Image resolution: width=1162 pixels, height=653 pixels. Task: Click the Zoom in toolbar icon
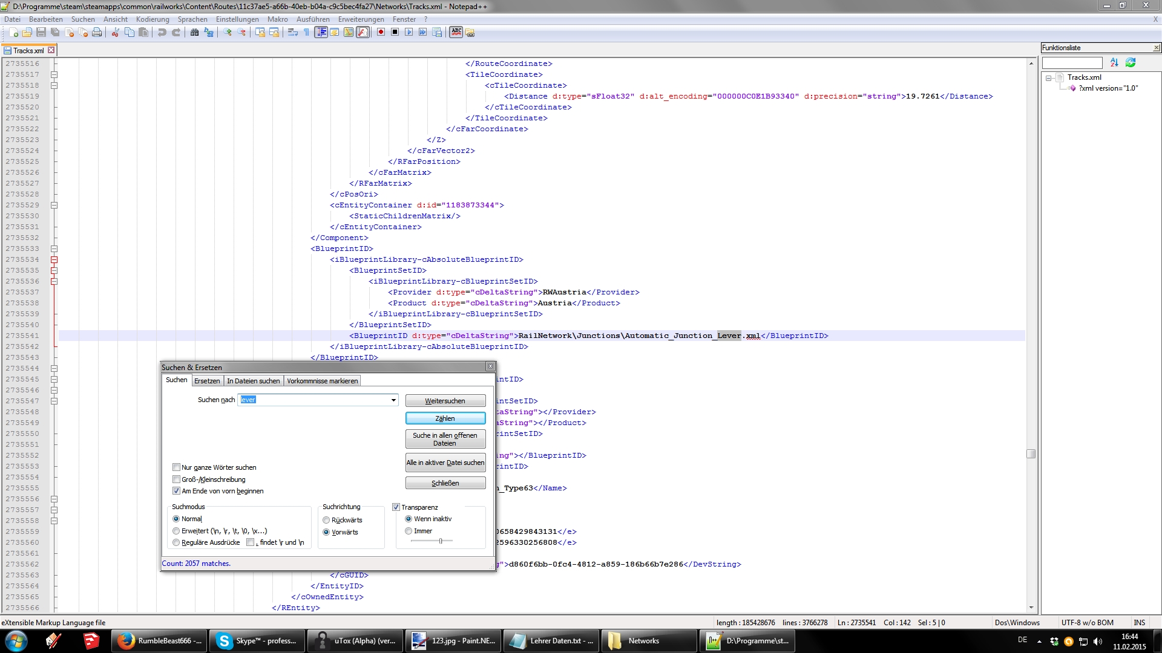point(228,33)
